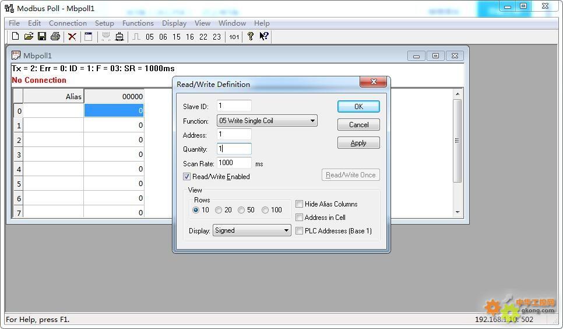Click the Alias column header
563x329 pixels.
53,96
